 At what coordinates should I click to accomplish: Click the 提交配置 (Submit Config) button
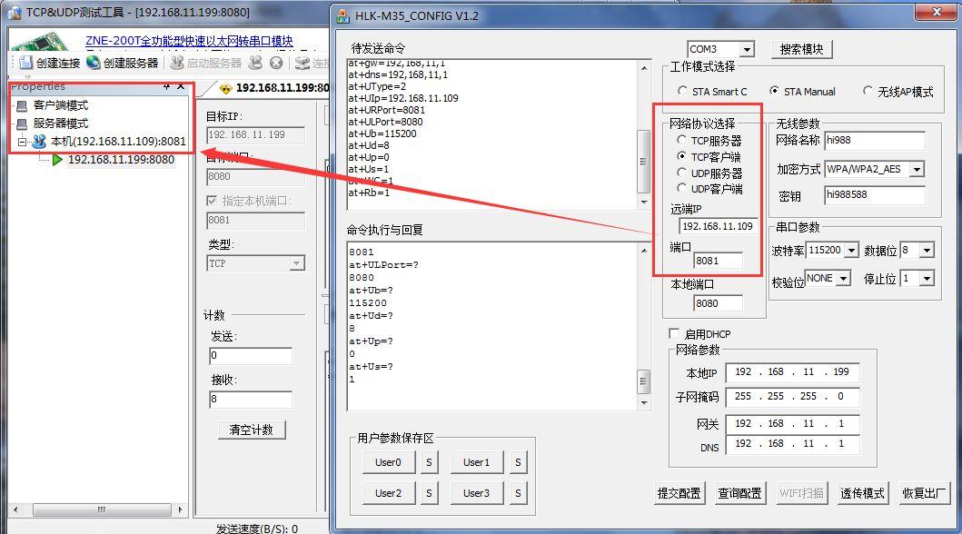(679, 493)
